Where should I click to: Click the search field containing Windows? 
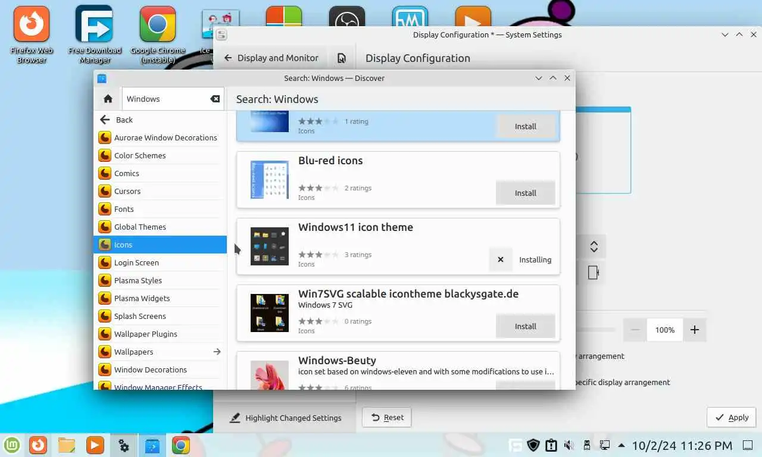coord(173,99)
